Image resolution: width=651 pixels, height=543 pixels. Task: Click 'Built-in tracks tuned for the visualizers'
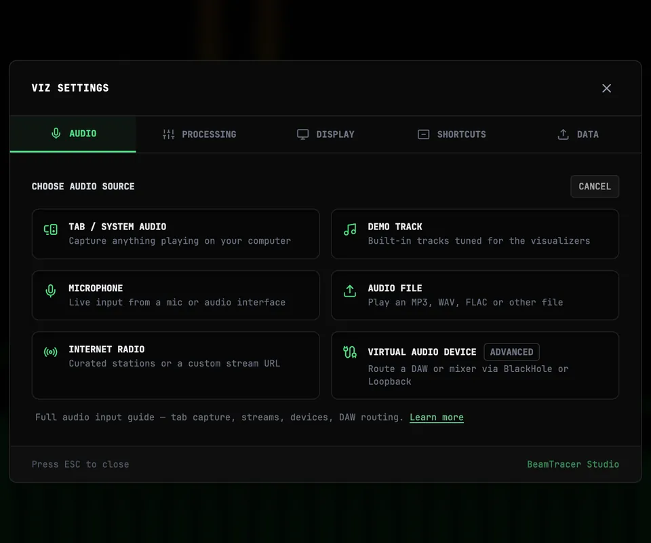(479, 241)
